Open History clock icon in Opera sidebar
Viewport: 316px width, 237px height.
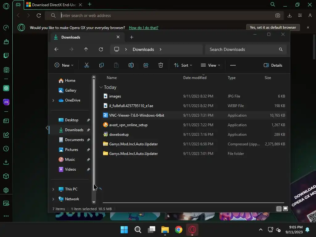point(6,149)
